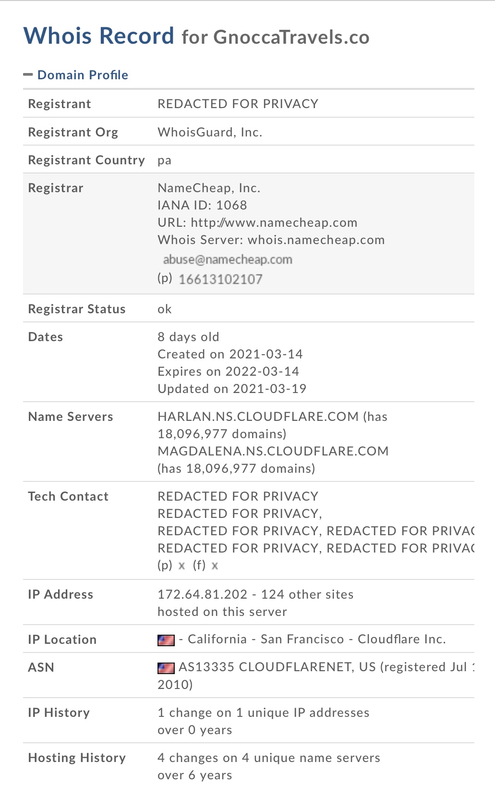The height and width of the screenshot is (799, 495).
Task: Click the Whois Record page title
Action: pos(99,36)
